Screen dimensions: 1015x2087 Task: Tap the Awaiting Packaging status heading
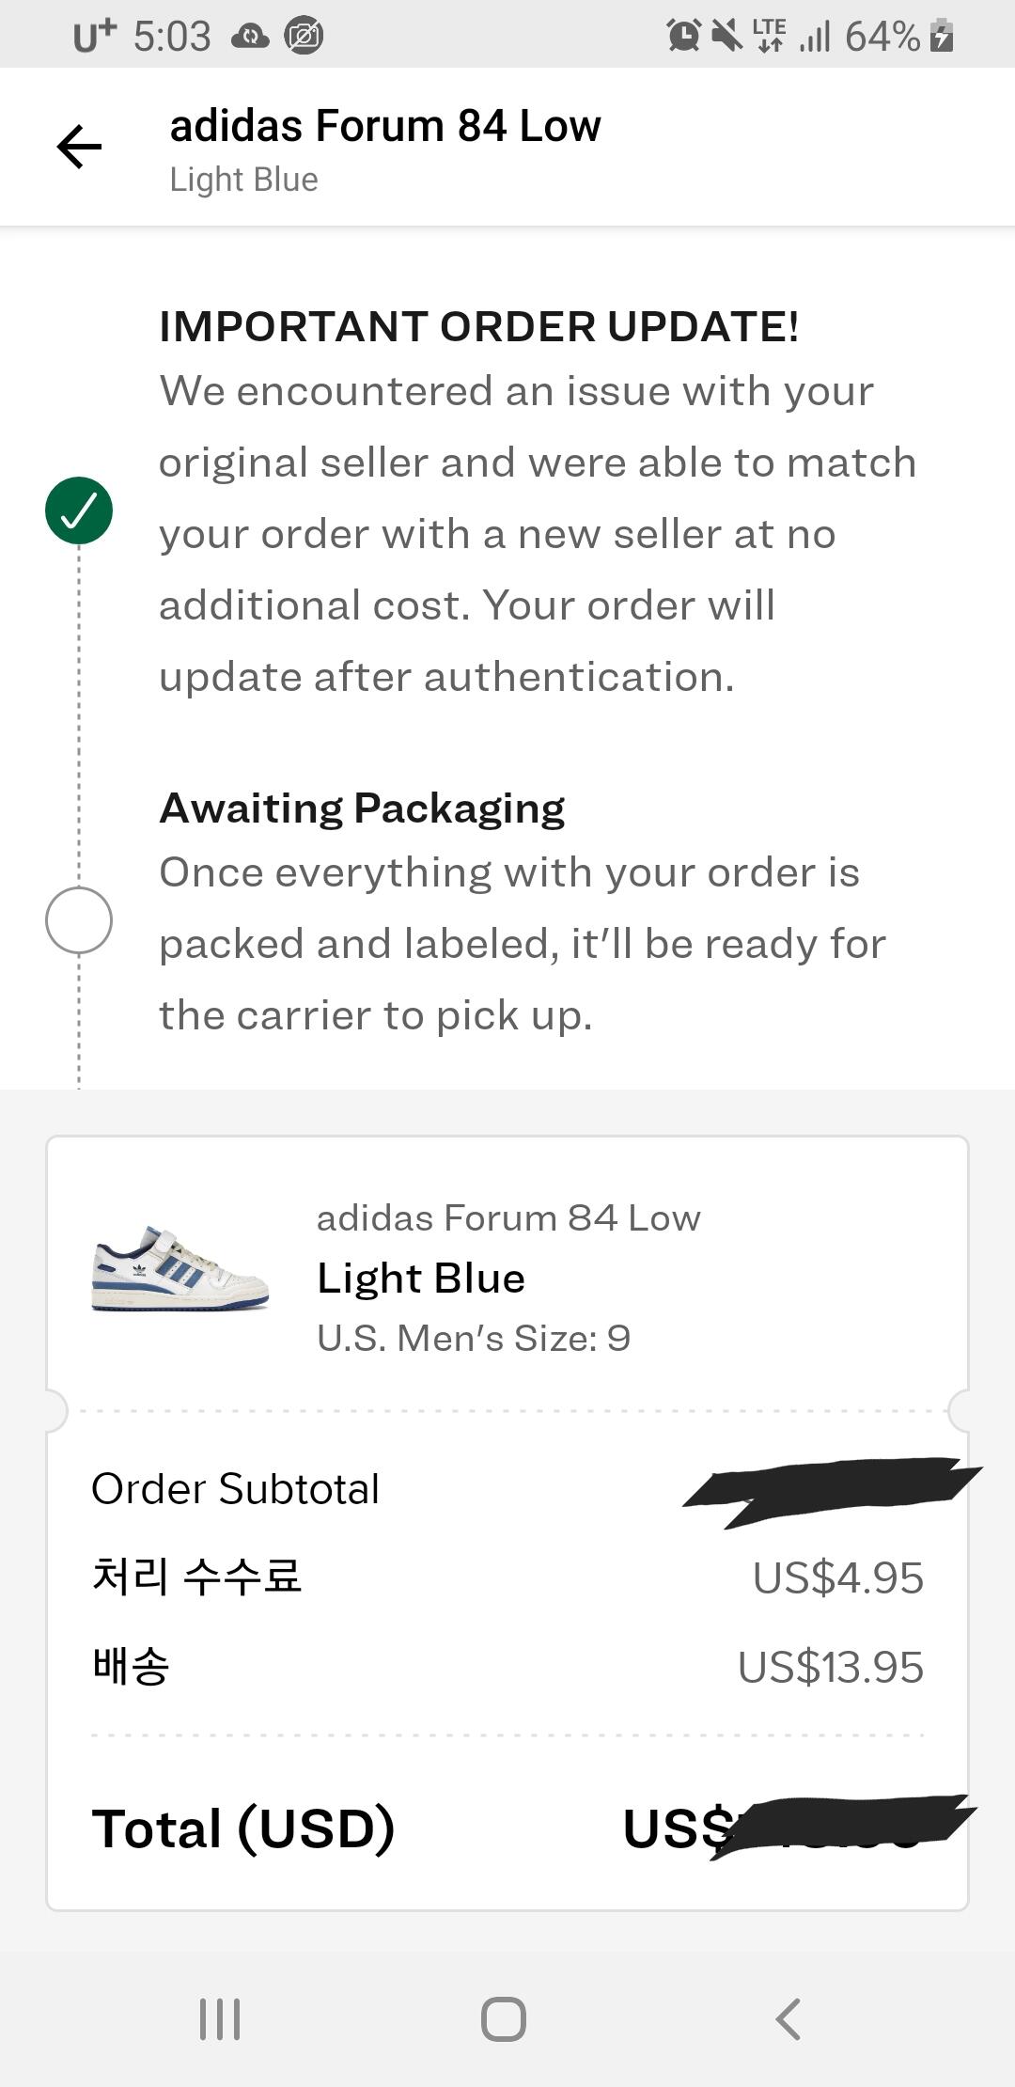363,808
